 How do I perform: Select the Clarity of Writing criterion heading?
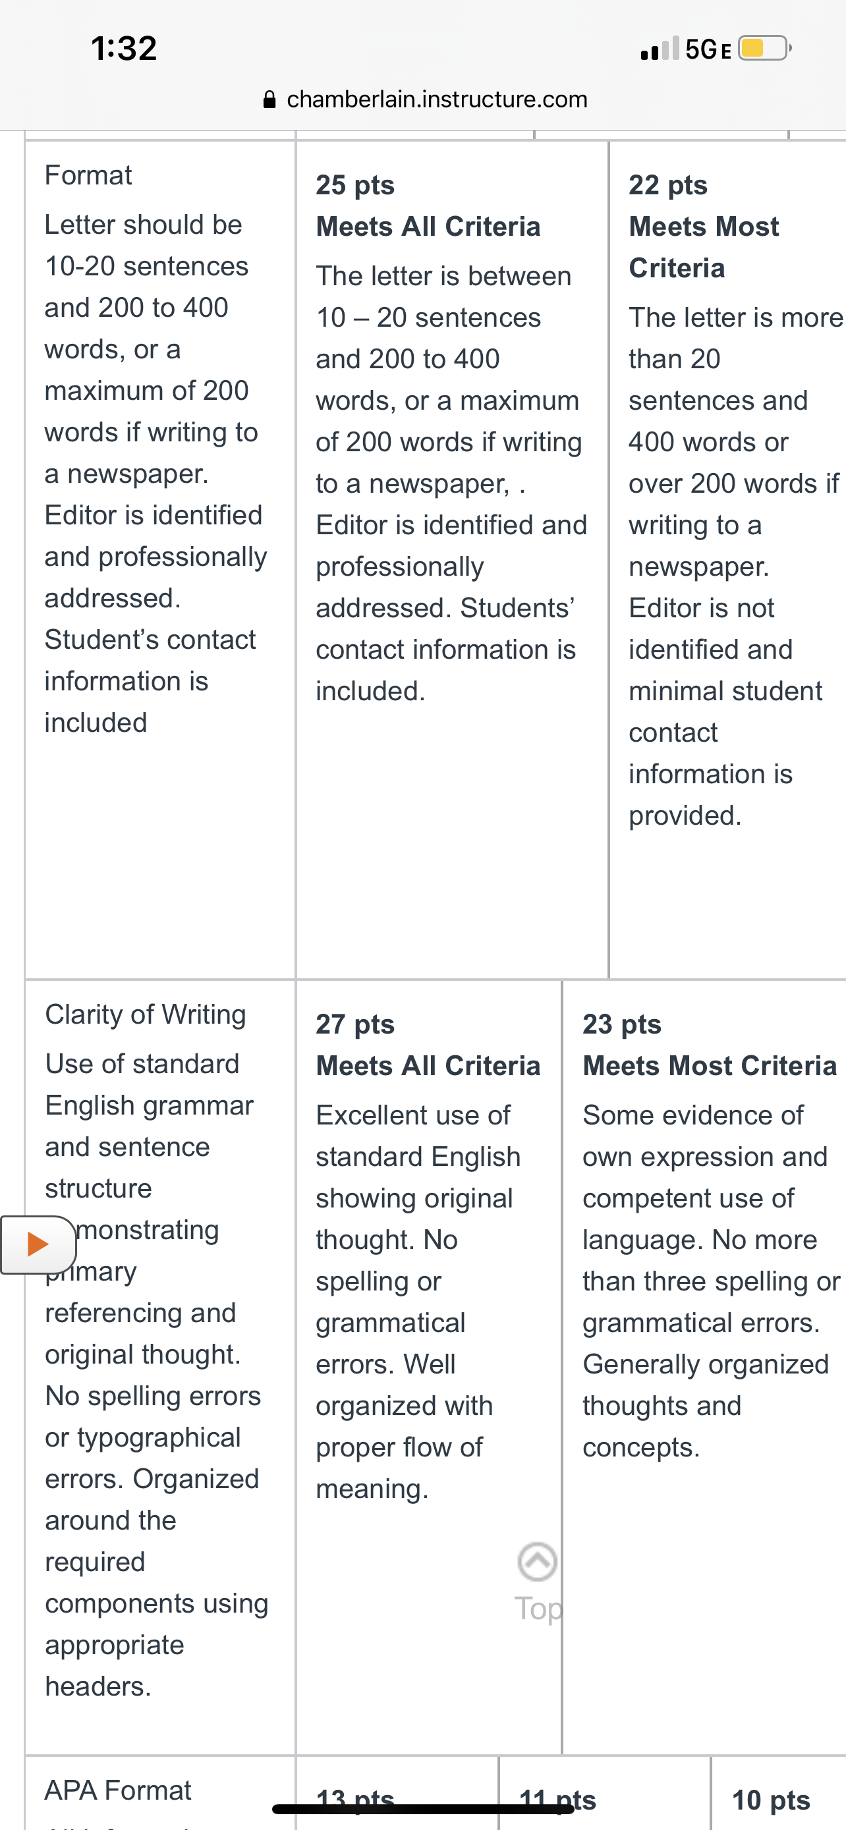point(145,1014)
